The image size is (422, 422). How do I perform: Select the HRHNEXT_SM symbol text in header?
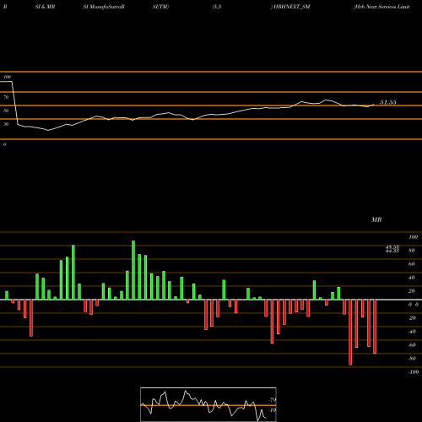click(291, 7)
